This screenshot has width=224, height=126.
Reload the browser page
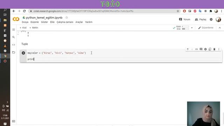tap(24, 11)
